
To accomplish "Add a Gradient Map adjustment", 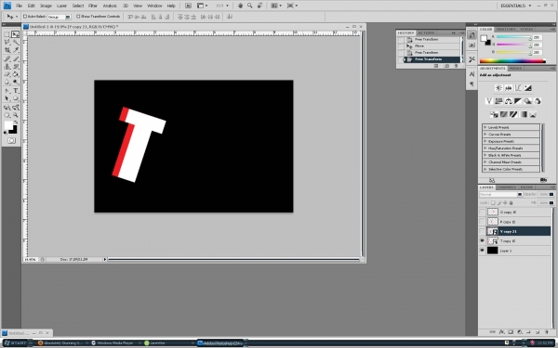I will pos(523,114).
